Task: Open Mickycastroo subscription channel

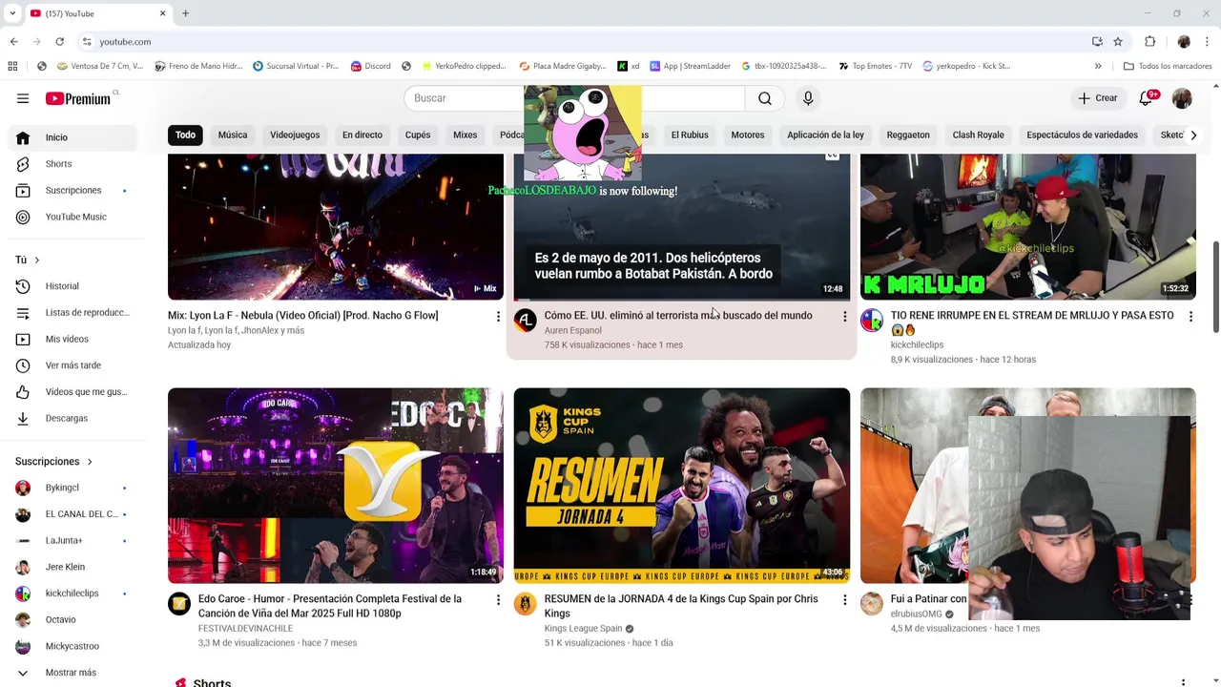Action: click(x=73, y=646)
